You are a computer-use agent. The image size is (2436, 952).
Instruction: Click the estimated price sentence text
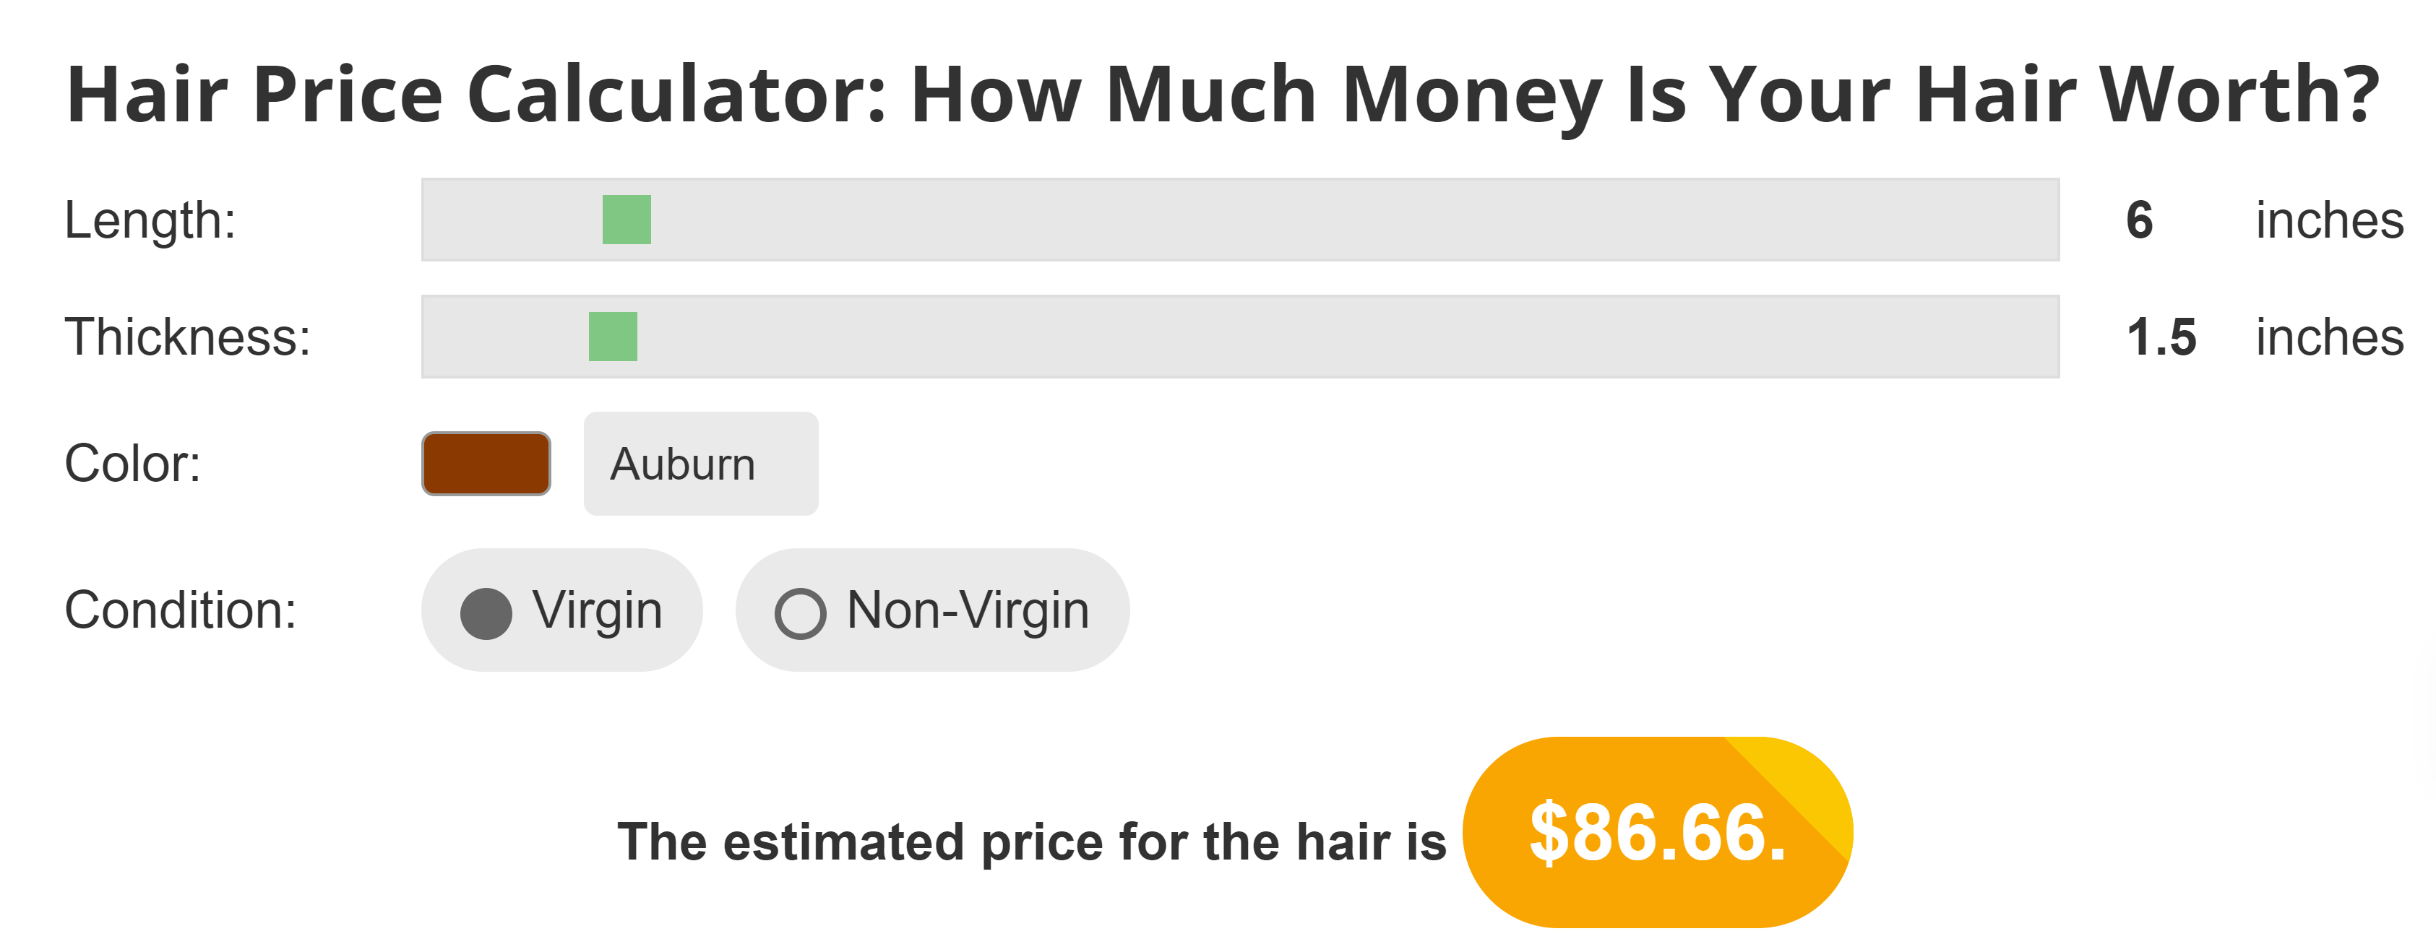[x=1036, y=841]
